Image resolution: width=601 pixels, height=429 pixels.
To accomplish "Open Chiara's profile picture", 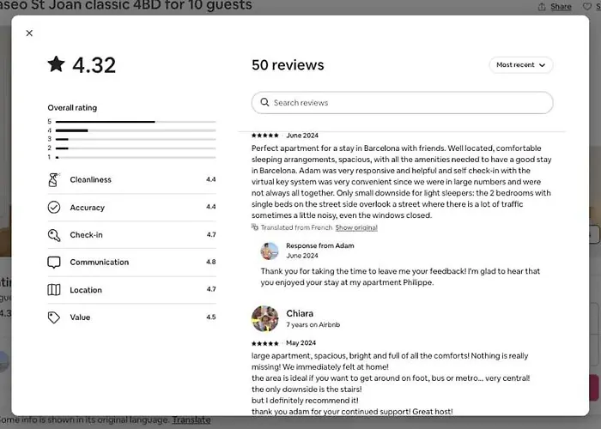I will tap(264, 318).
